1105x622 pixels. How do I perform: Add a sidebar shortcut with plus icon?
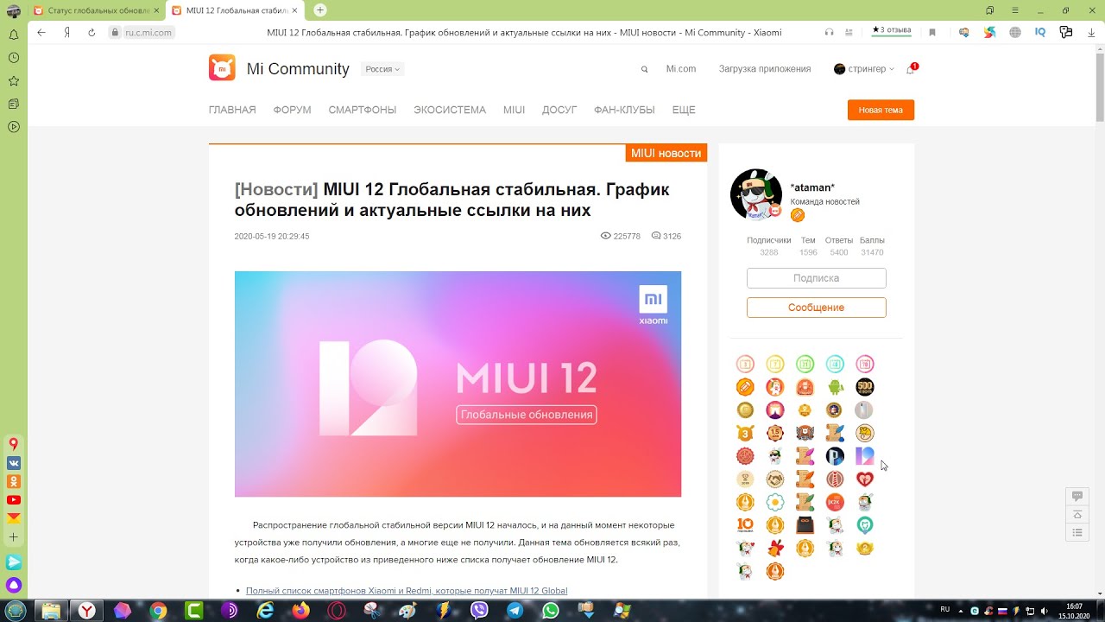point(14,537)
